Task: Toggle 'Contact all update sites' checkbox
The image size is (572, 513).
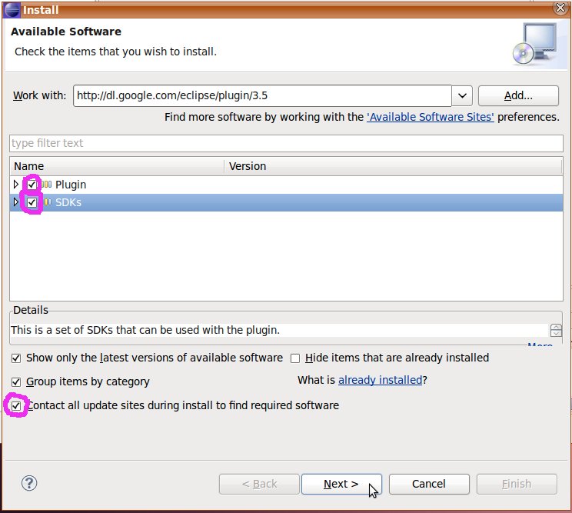Action: (16, 405)
